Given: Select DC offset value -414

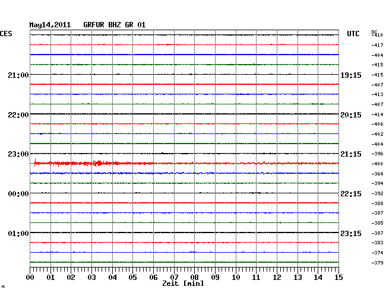Looking at the screenshot, I should pyautogui.click(x=377, y=114).
